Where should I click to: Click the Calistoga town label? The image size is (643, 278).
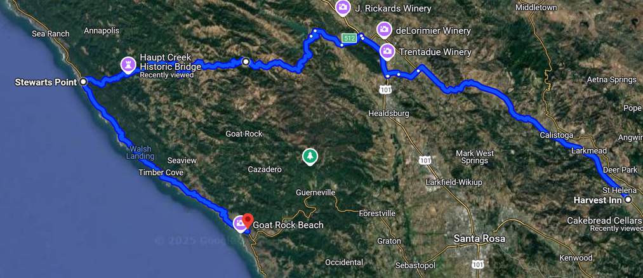click(x=557, y=135)
